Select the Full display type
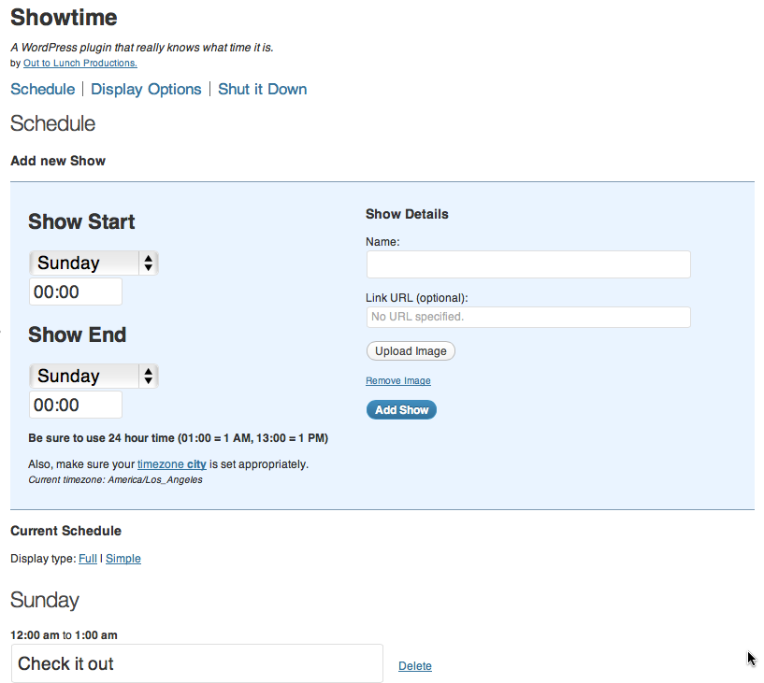The image size is (764, 683). pyautogui.click(x=88, y=559)
